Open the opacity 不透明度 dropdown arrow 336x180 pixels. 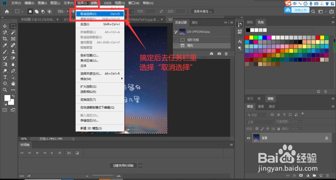click(x=301, y=122)
